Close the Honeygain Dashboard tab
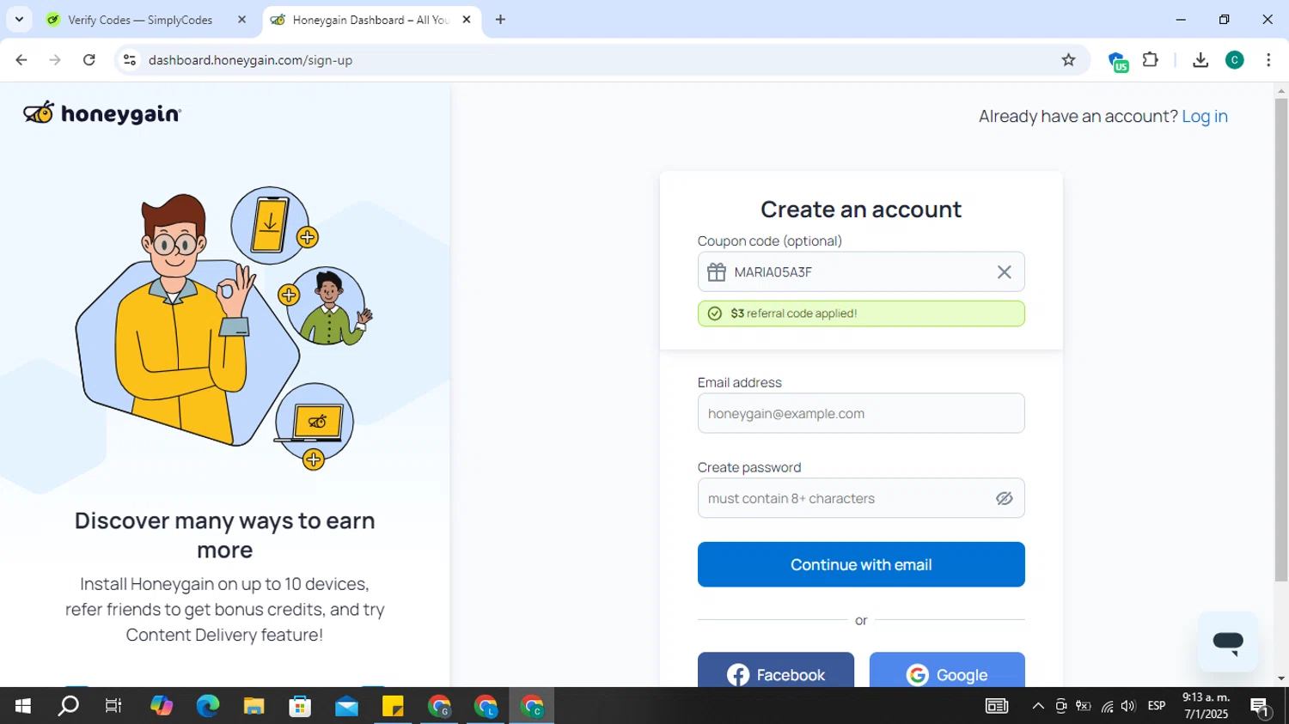 (467, 20)
